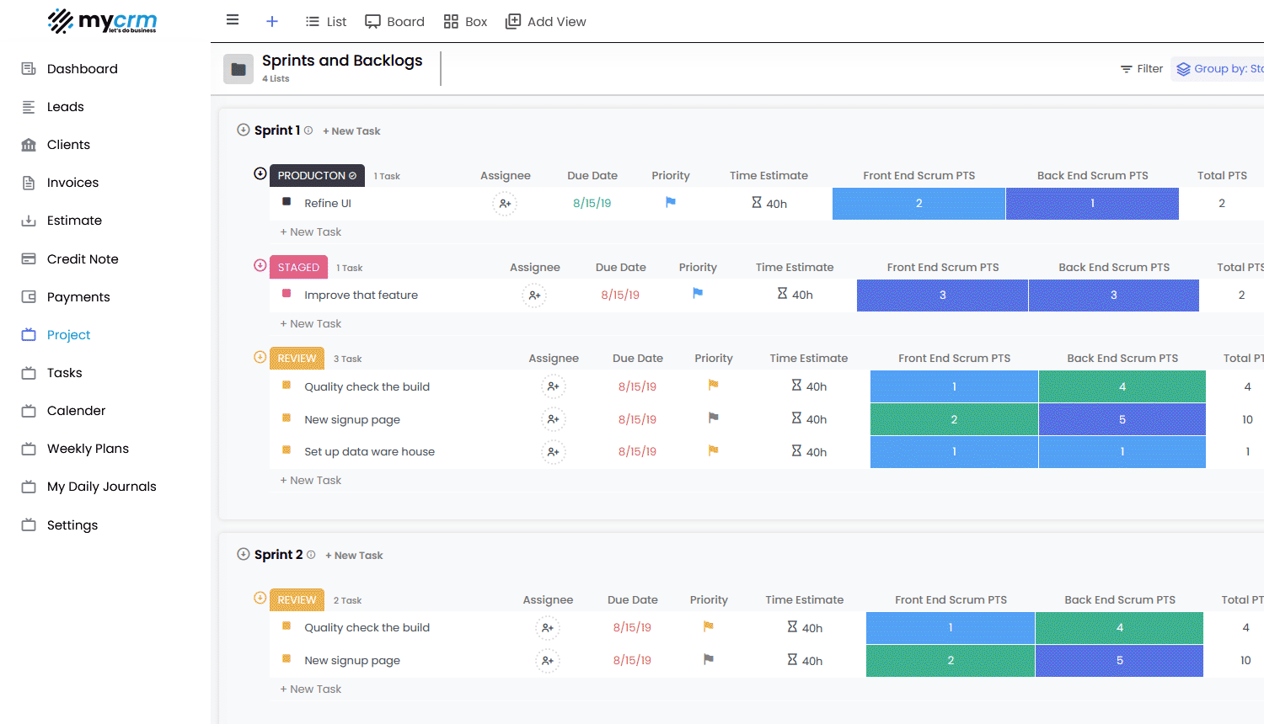Collapse the STAGED status group

(x=260, y=266)
